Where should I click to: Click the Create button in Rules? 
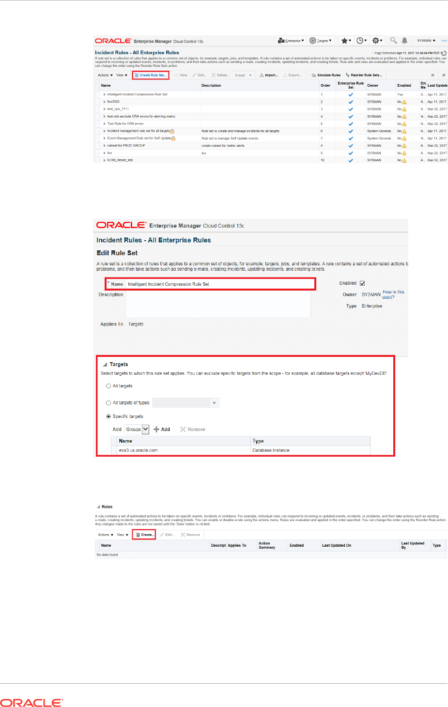click(x=144, y=535)
